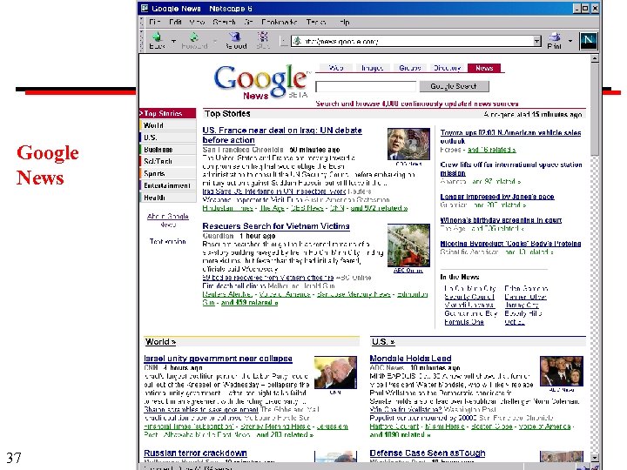This screenshot has height=470, width=627.
Task: Click the Israel story photo thumbnail
Action: tap(335, 373)
